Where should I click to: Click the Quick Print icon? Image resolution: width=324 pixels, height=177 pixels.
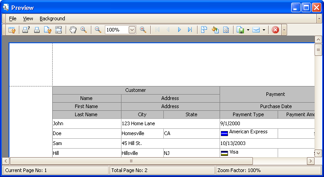37,30
